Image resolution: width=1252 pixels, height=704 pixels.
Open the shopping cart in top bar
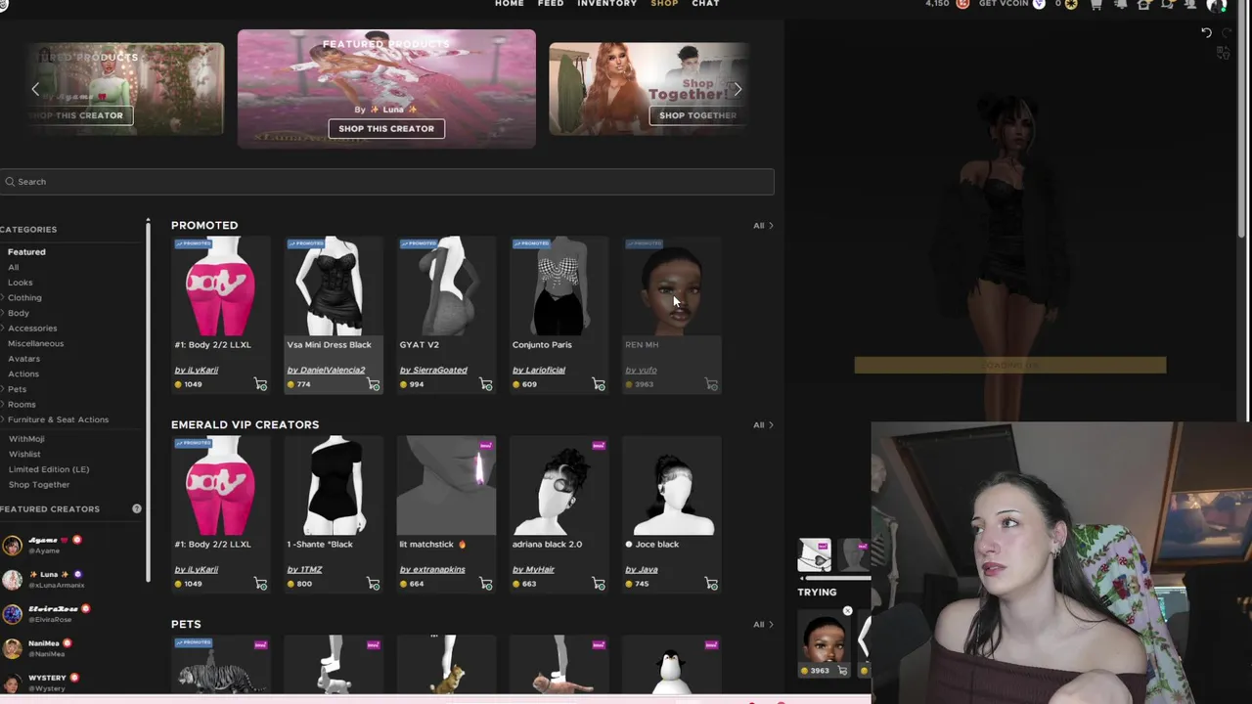1096,4
